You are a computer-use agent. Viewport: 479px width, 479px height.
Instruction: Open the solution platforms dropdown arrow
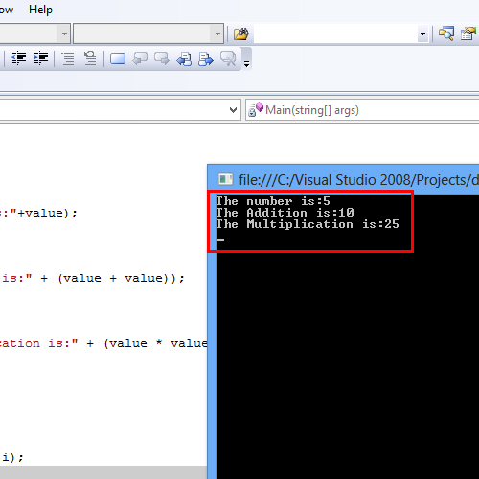click(x=217, y=34)
